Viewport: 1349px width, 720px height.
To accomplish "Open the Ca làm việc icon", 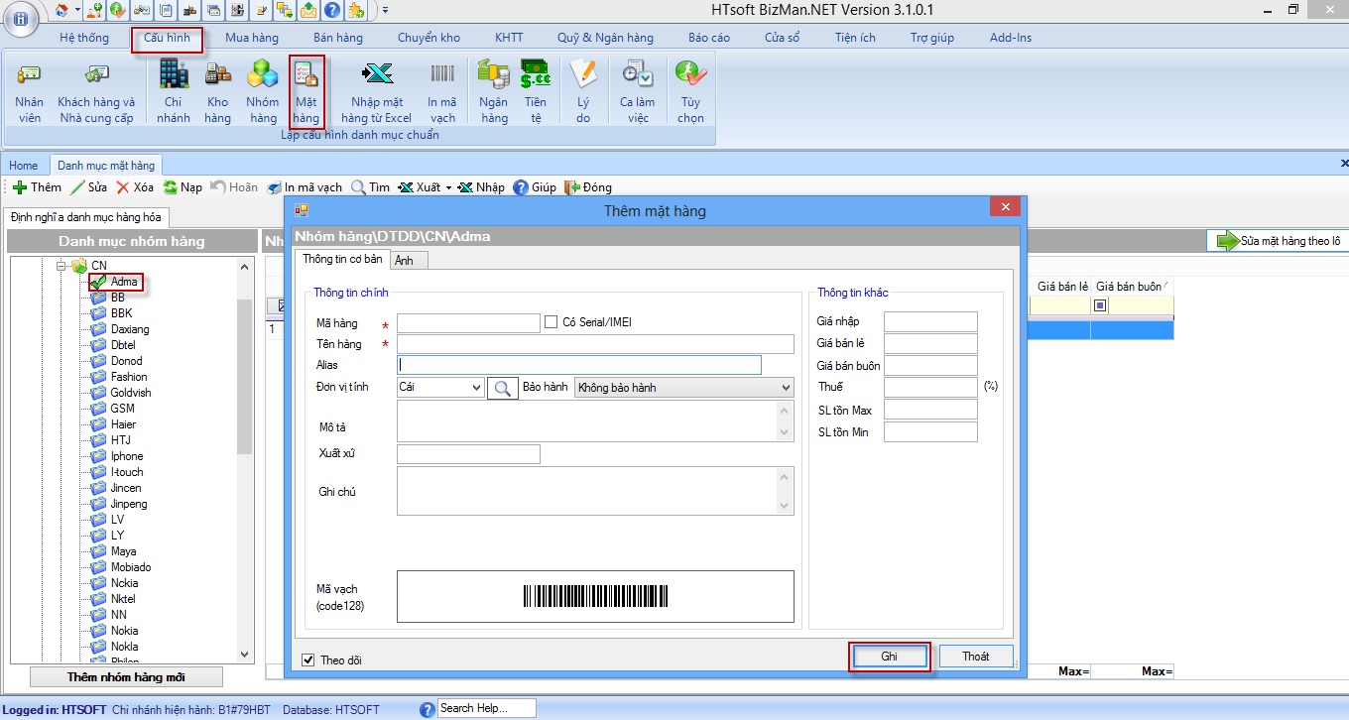I will (x=638, y=91).
